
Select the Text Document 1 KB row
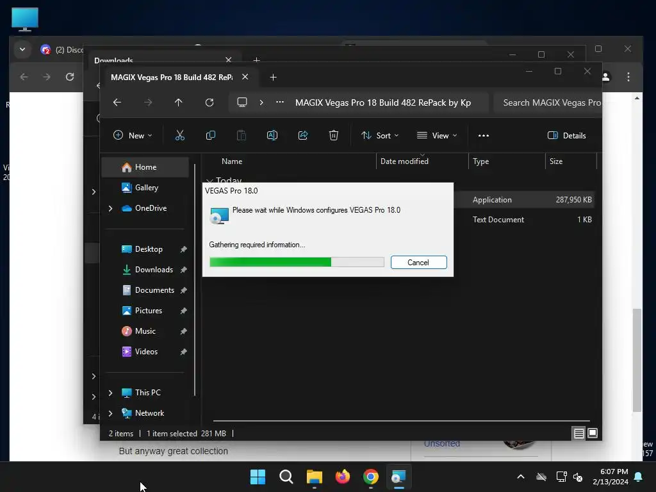(524, 220)
